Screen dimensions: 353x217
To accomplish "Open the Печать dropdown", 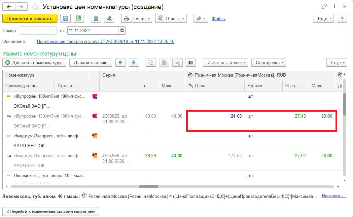I will pos(137,19).
